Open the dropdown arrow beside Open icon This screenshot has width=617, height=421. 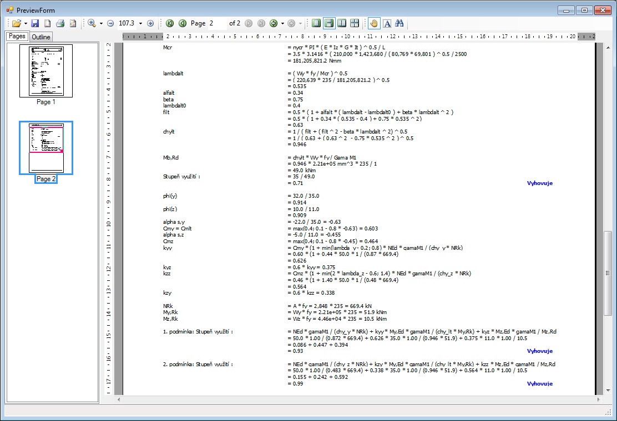point(26,23)
